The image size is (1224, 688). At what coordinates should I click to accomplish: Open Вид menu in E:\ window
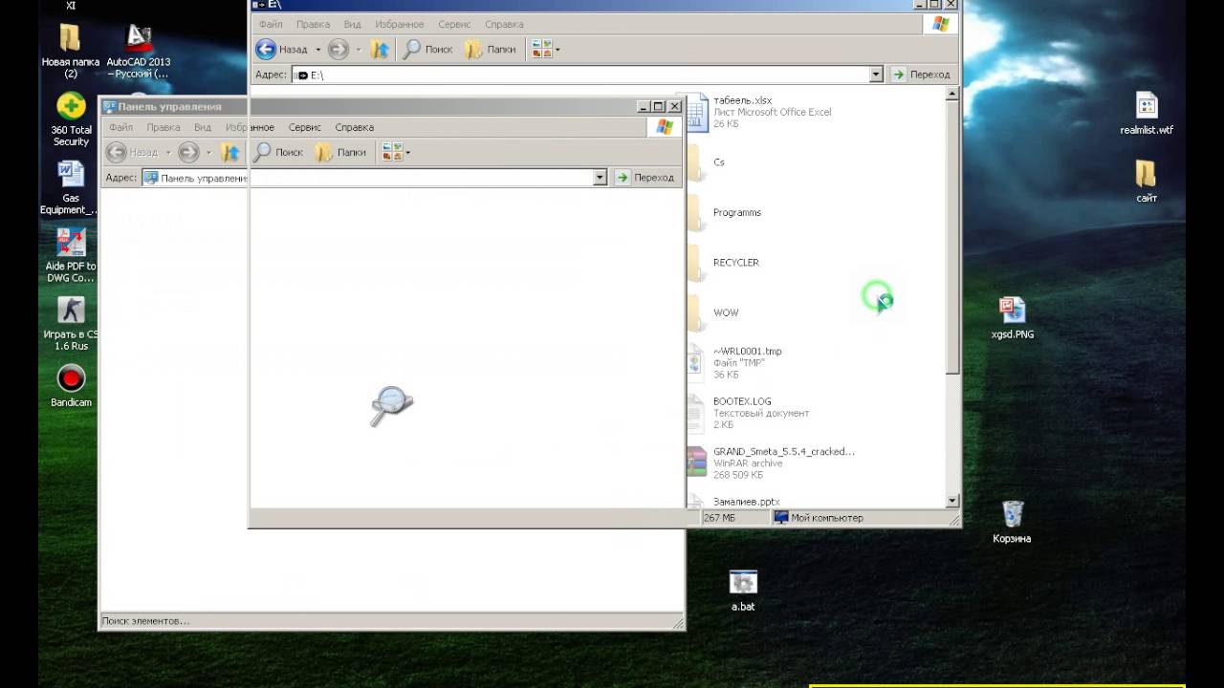point(353,24)
